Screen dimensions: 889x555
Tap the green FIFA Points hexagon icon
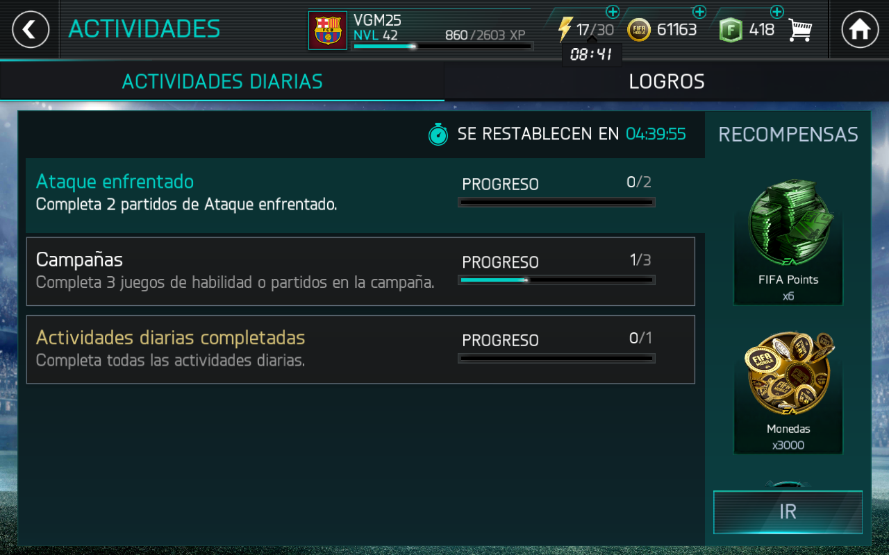point(731,30)
